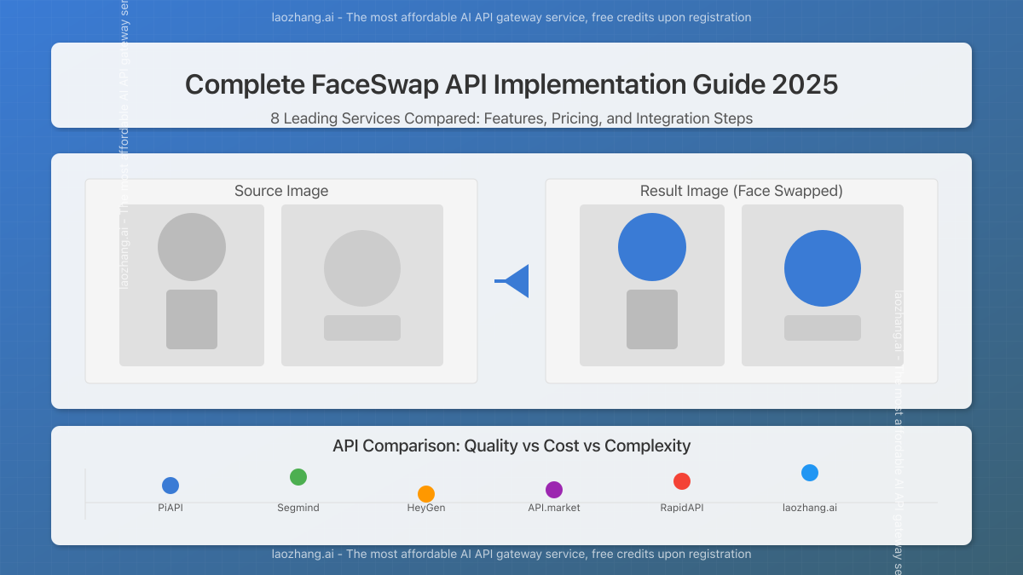The width and height of the screenshot is (1023, 575).
Task: Click the "Segmind" chart label
Action: pyautogui.click(x=298, y=508)
